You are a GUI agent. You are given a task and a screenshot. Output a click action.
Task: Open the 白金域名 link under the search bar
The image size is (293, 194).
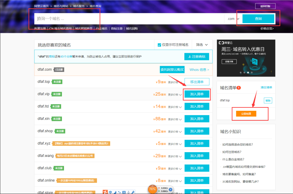(x=102, y=29)
